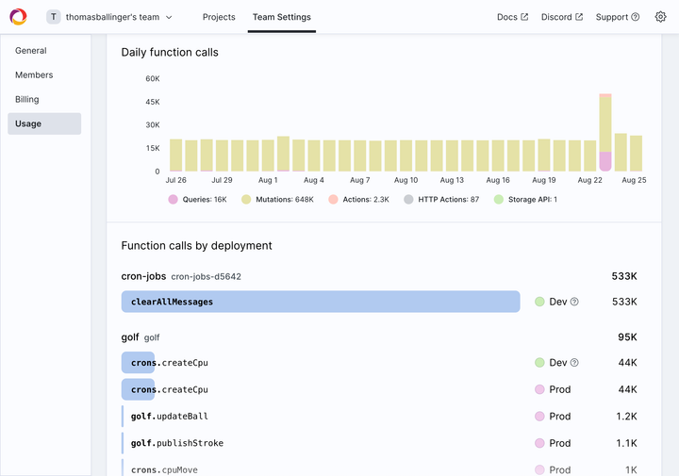Go to the Projects tab
Image resolution: width=679 pixels, height=476 pixels.
coord(219,17)
